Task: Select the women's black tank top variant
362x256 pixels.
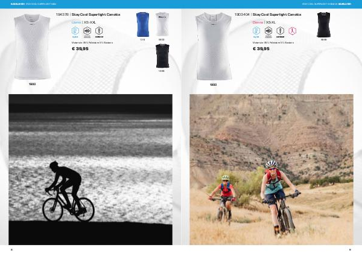Action: pyautogui.click(x=323, y=25)
